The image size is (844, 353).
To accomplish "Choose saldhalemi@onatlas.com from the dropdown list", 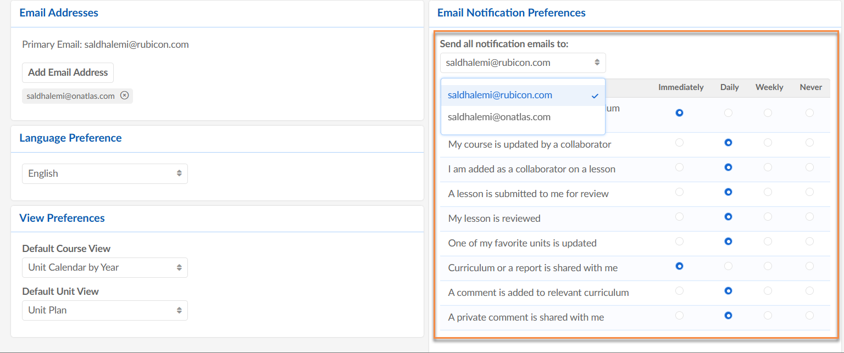I will tap(499, 117).
